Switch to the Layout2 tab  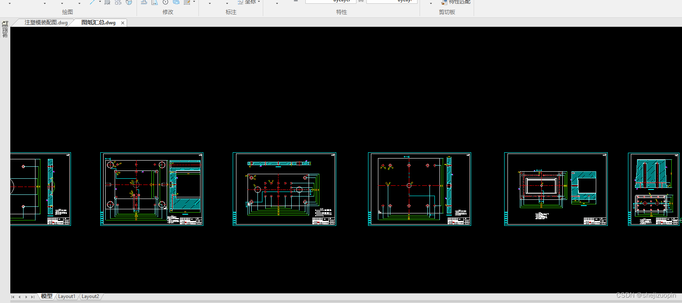pyautogui.click(x=90, y=296)
